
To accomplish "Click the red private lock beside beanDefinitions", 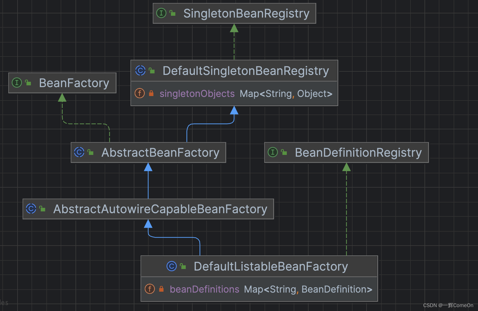I will pyautogui.click(x=161, y=289).
